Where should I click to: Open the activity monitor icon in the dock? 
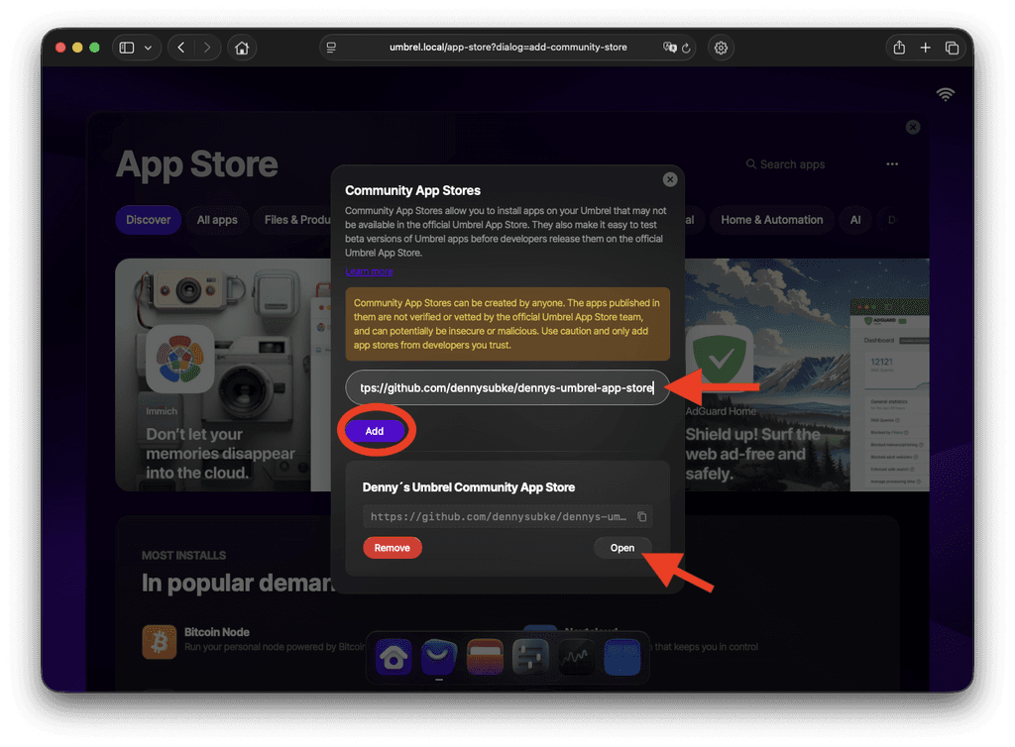pos(576,657)
